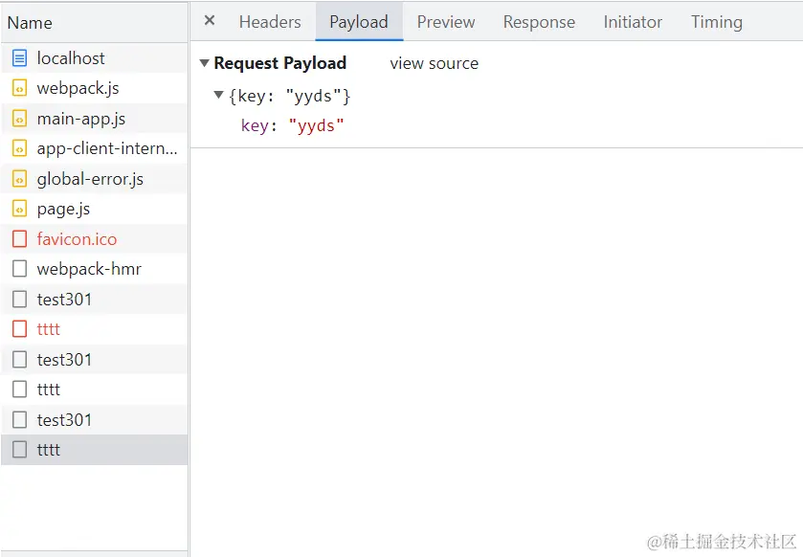Click the Request Payload heading text
803x557 pixels.
click(x=280, y=63)
